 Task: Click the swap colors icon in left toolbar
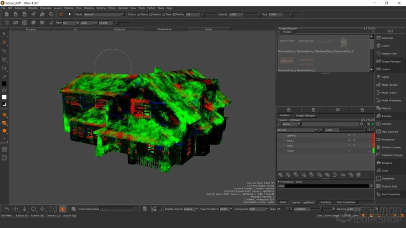[x=4, y=90]
